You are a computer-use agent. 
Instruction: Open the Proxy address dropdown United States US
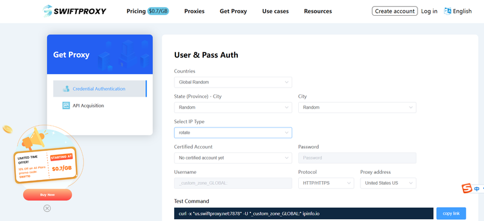click(388, 183)
